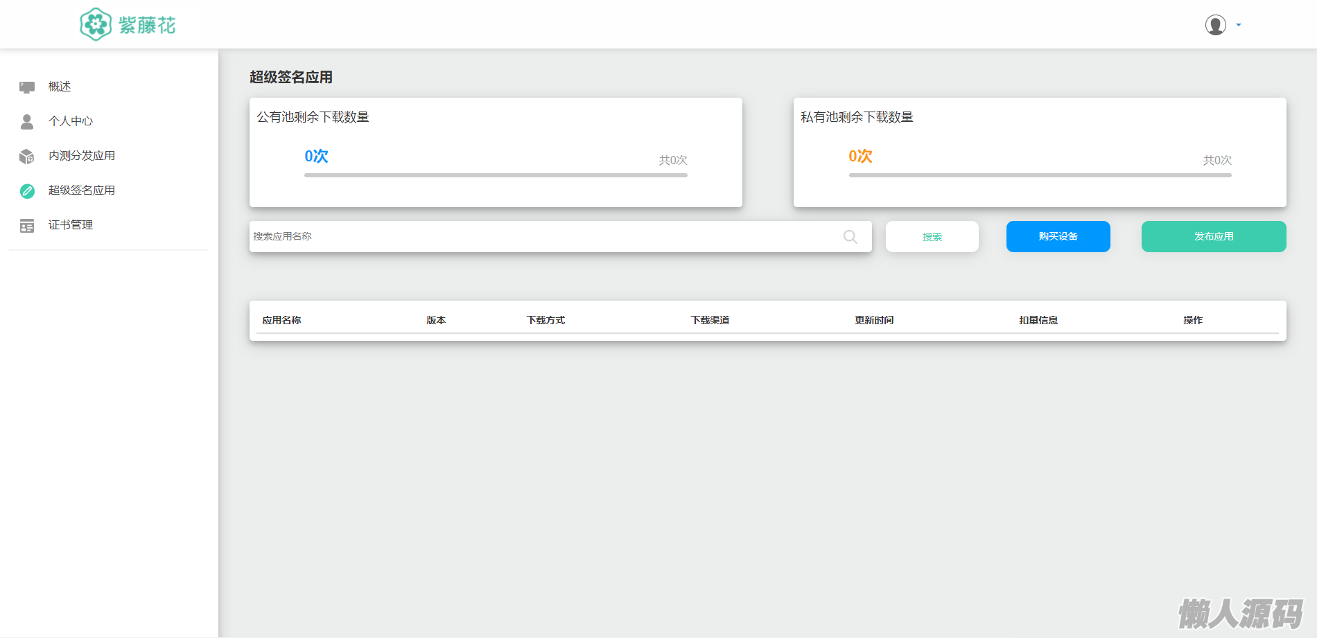The image size is (1317, 638).
Task: Select 证书管理 in the sidebar
Action: 71,225
